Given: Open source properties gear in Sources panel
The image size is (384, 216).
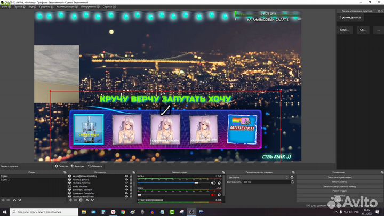Looking at the screenshot, I should [x=81, y=199].
